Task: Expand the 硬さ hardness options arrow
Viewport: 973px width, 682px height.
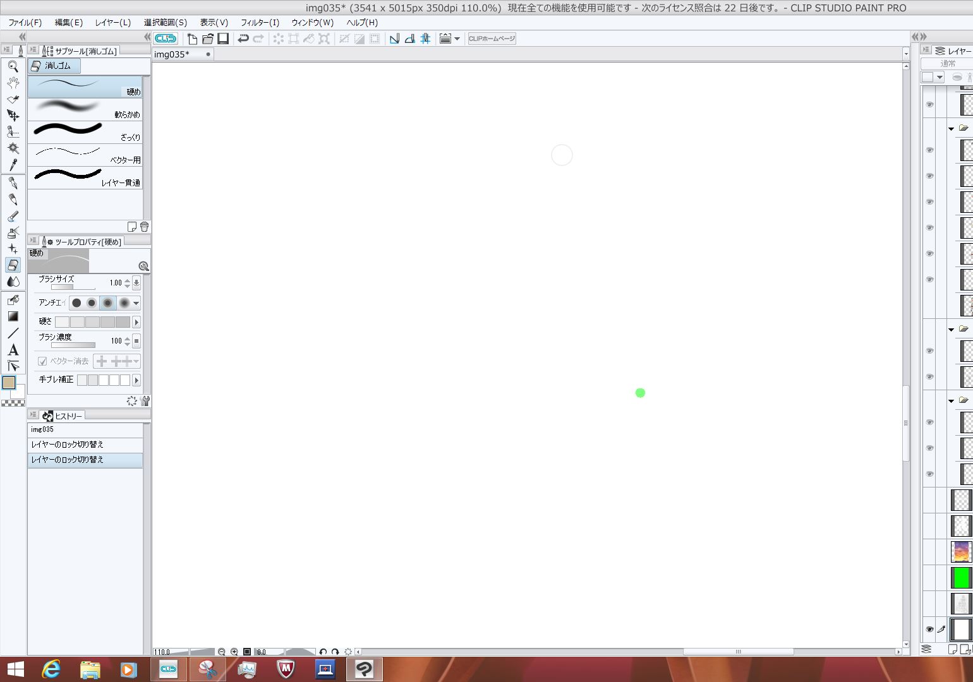Action: coord(136,322)
